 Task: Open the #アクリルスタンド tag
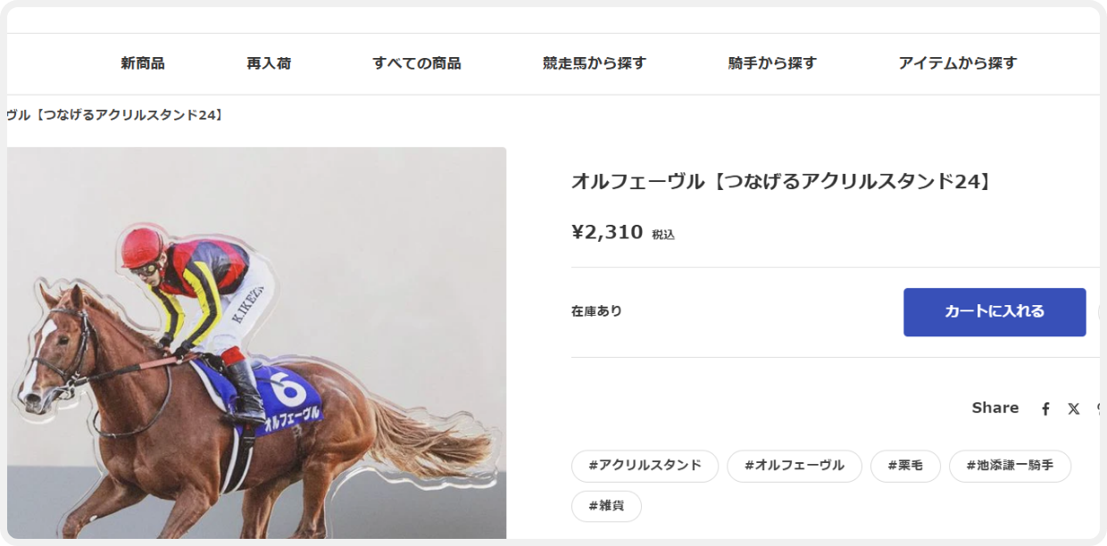[645, 466]
